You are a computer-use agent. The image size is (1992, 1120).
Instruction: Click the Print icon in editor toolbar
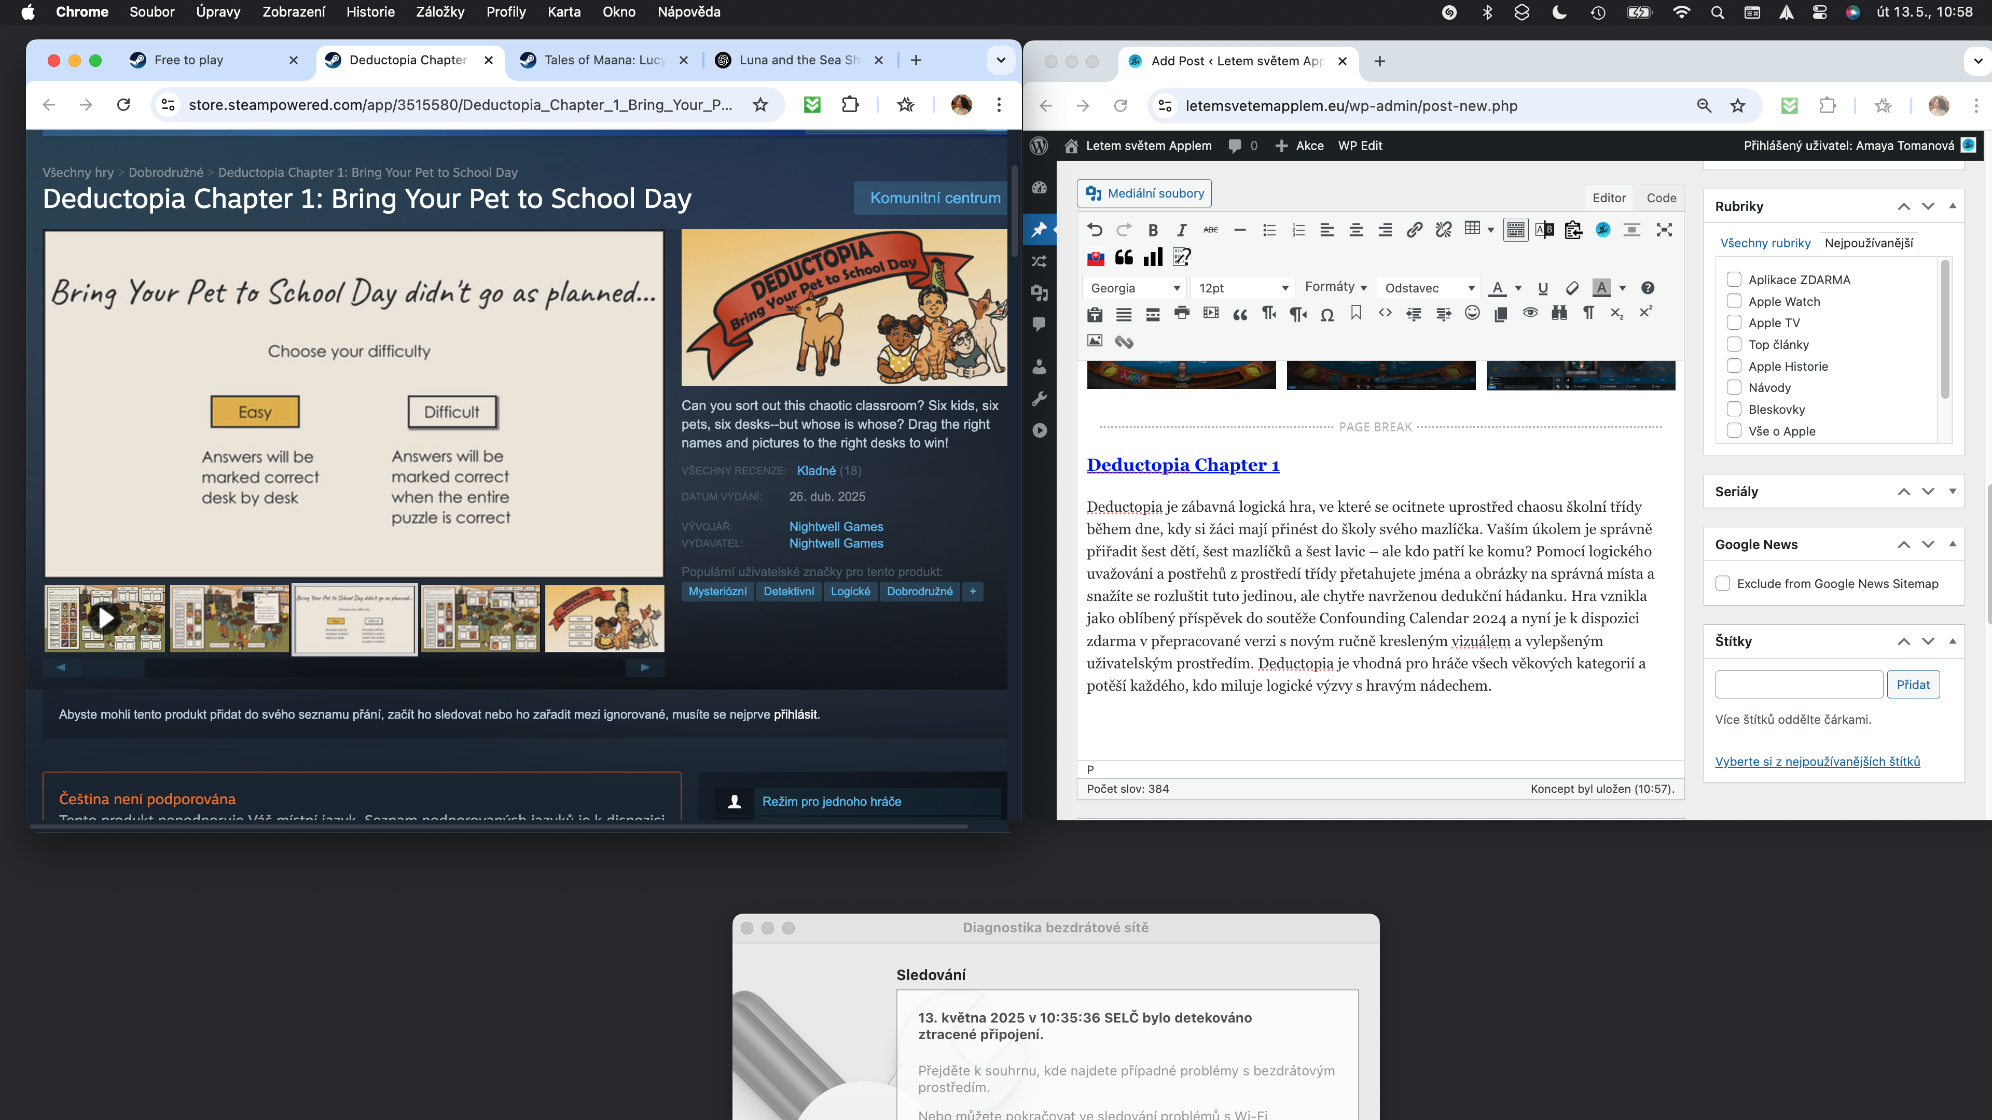1182,314
